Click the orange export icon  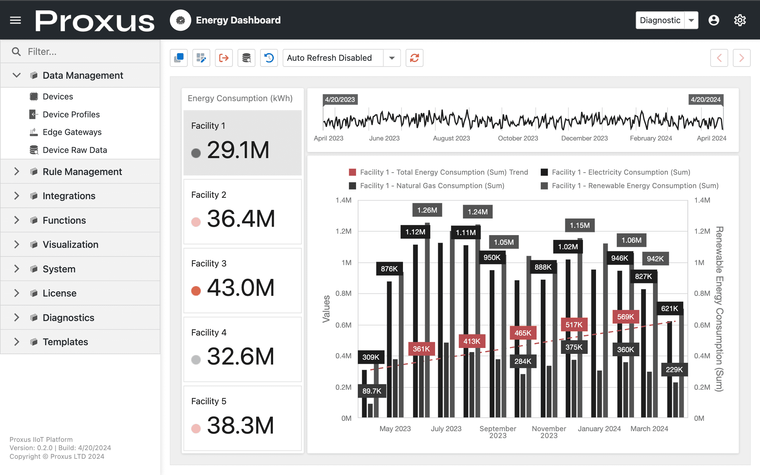tap(224, 58)
